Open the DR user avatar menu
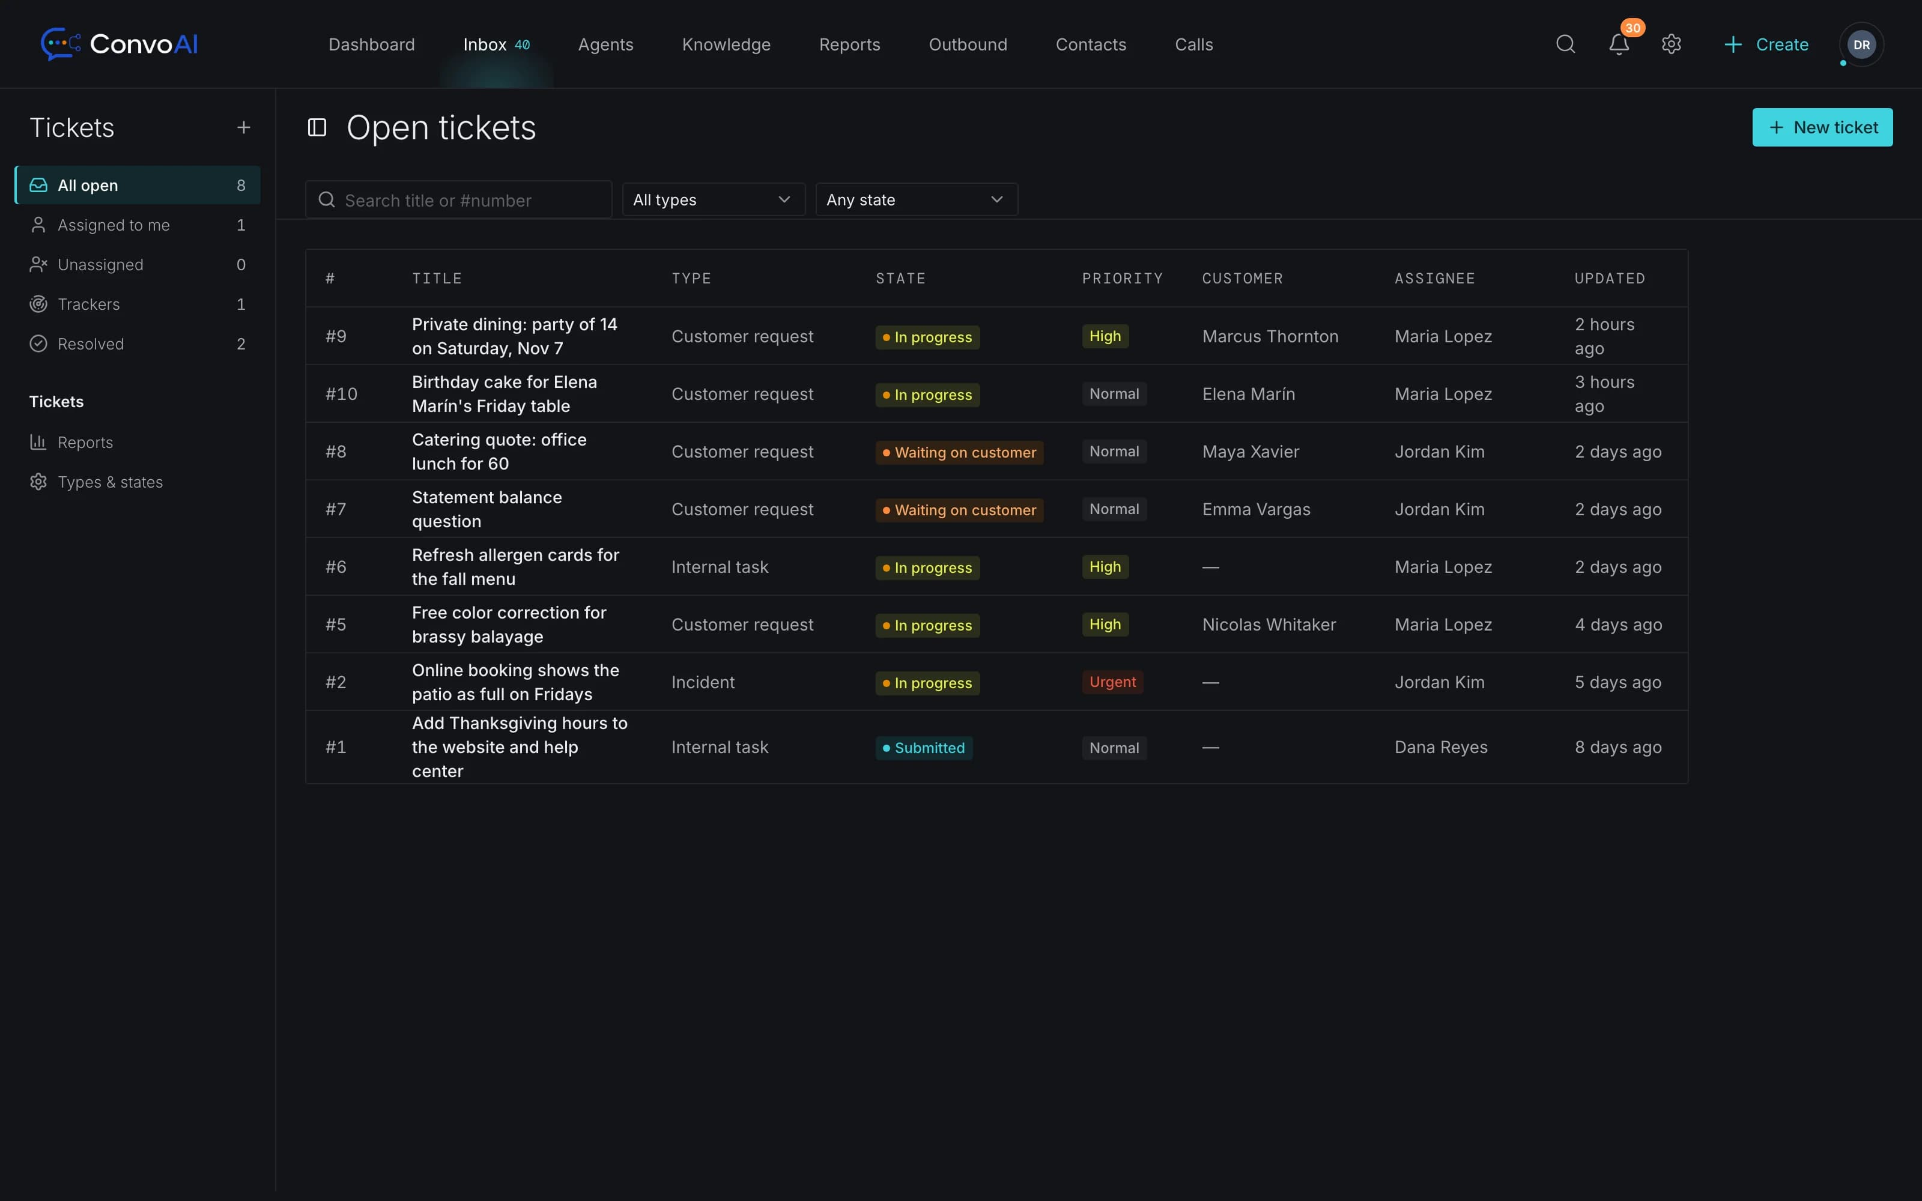Viewport: 1922px width, 1201px height. (1861, 44)
